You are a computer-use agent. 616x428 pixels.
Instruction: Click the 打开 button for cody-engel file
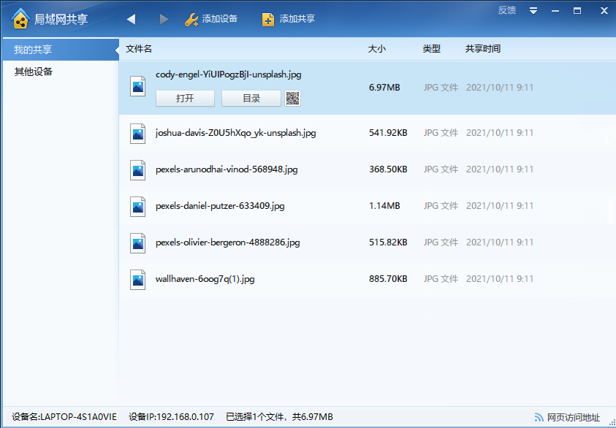[185, 98]
